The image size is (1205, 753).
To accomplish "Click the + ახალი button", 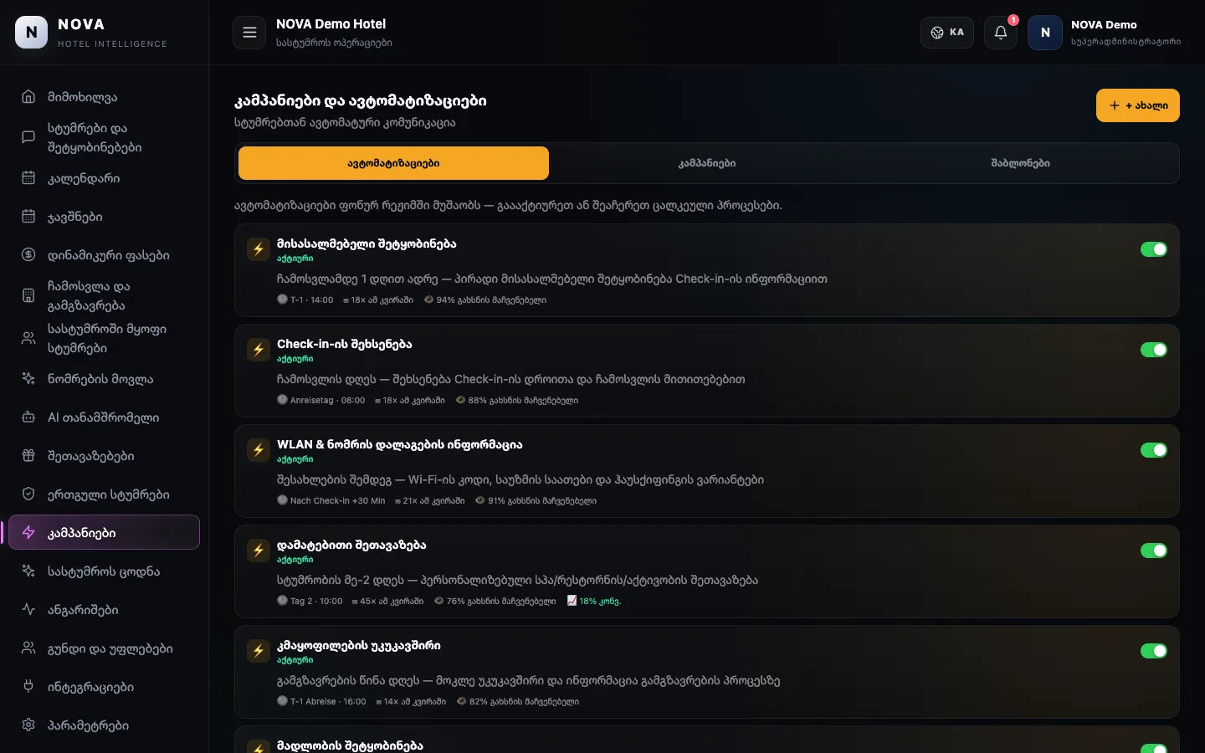I will pyautogui.click(x=1138, y=105).
